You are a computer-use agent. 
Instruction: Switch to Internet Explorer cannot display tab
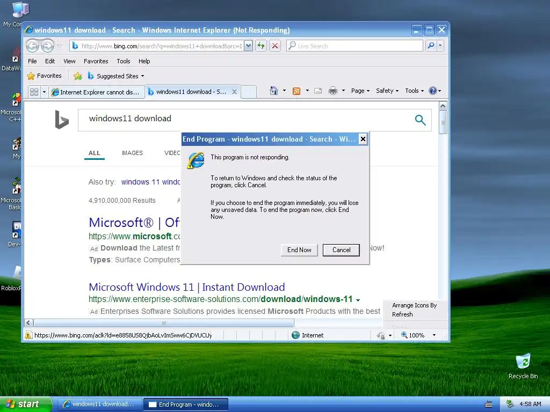click(97, 92)
